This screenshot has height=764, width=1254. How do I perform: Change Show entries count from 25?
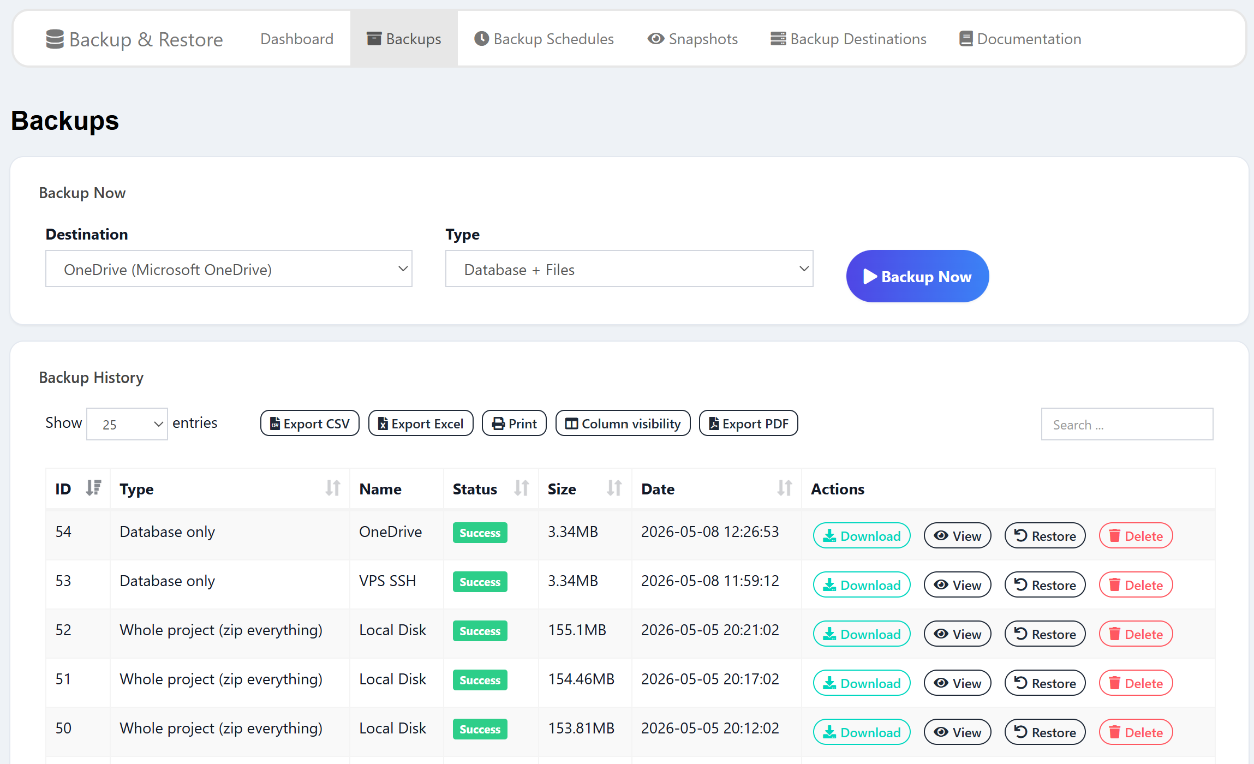127,424
